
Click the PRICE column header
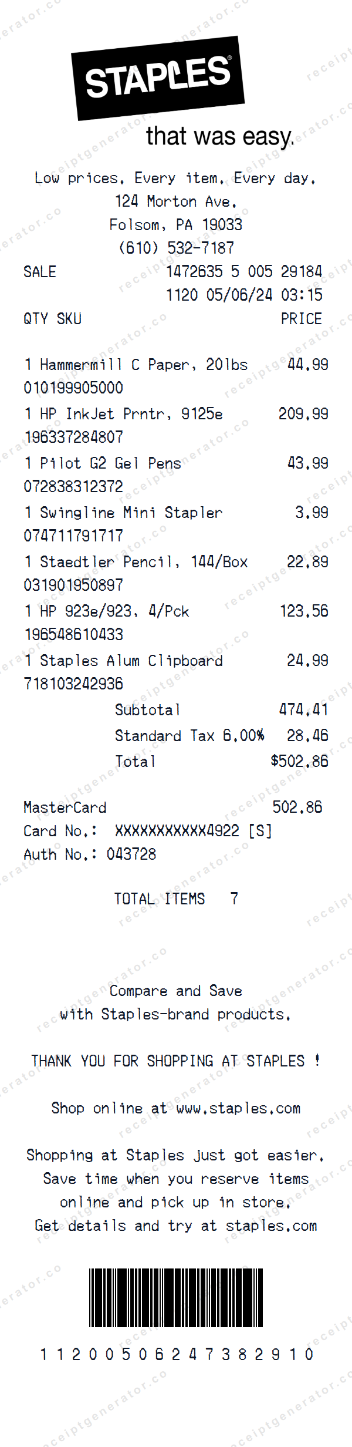pos(301,319)
